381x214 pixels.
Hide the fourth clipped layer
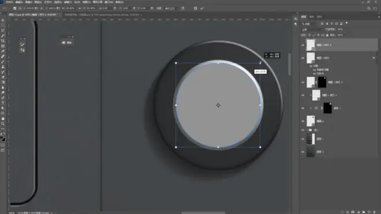tap(302, 95)
